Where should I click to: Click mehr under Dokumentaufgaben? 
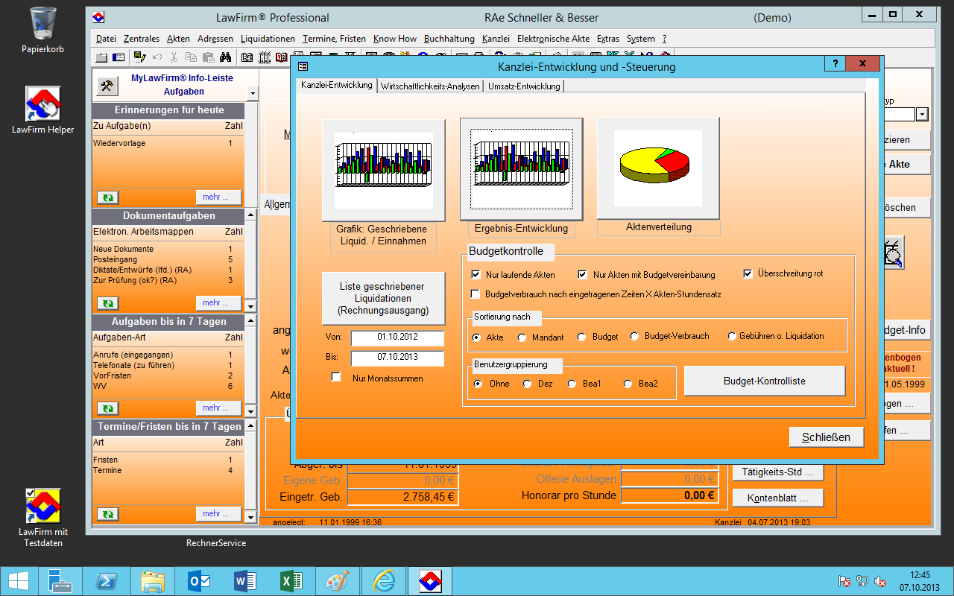coord(218,303)
